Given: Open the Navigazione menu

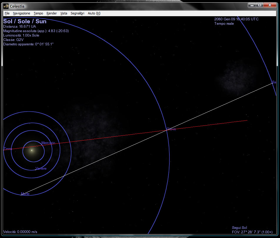Looking at the screenshot, I should 21,13.
